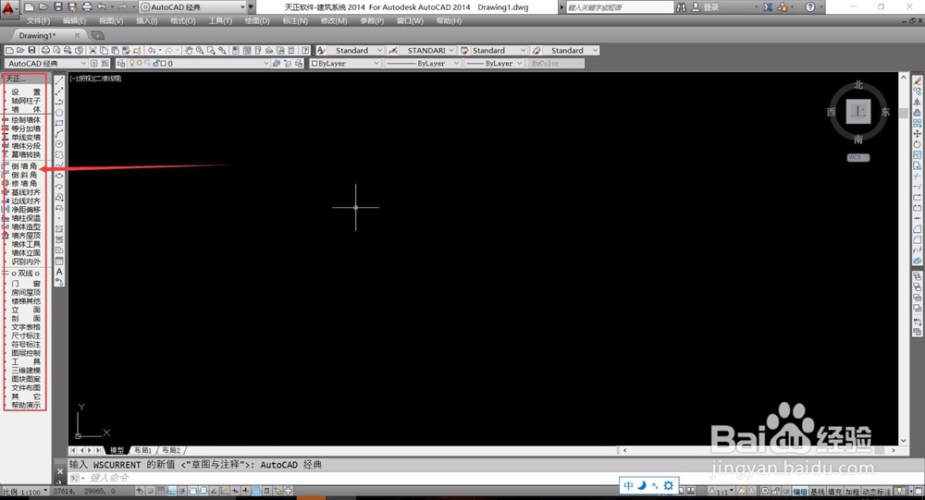Toggle 基线 in status bar
This screenshot has height=500, width=925.
tap(817, 492)
